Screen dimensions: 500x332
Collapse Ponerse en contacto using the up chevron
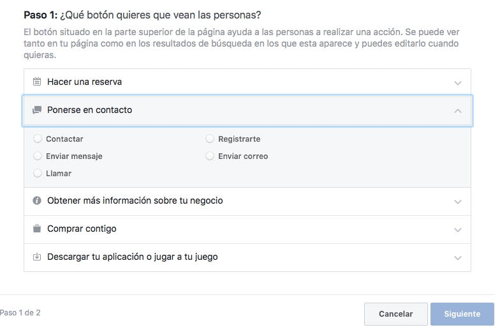tap(457, 110)
